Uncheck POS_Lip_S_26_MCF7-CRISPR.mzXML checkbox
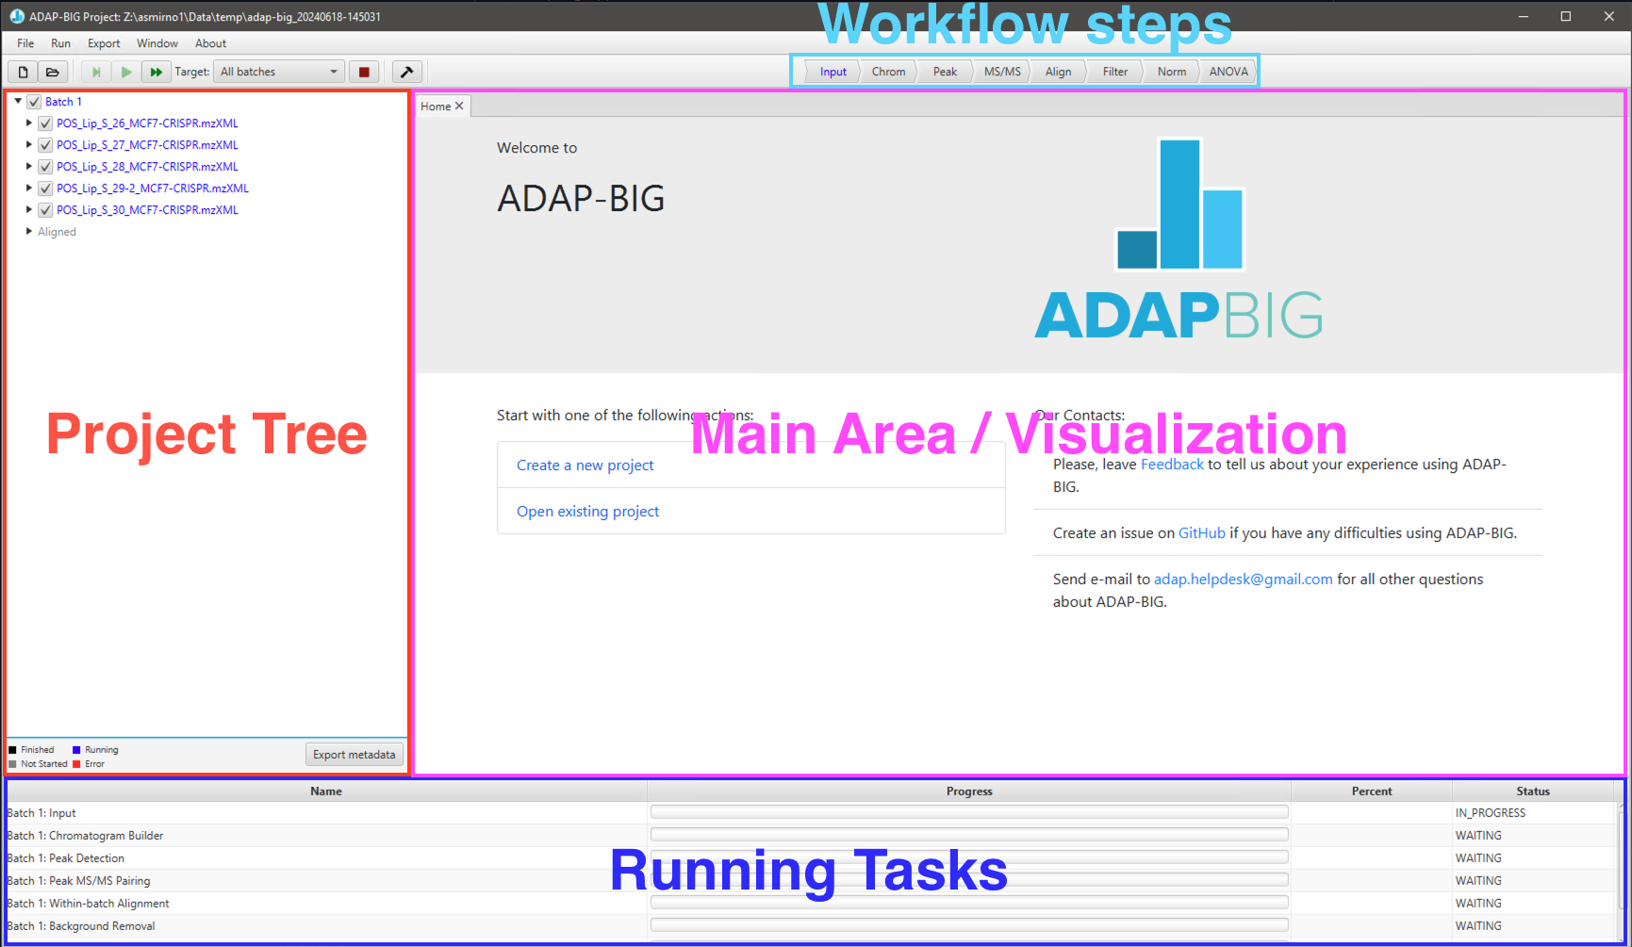Image resolution: width=1632 pixels, height=947 pixels. [x=45, y=123]
